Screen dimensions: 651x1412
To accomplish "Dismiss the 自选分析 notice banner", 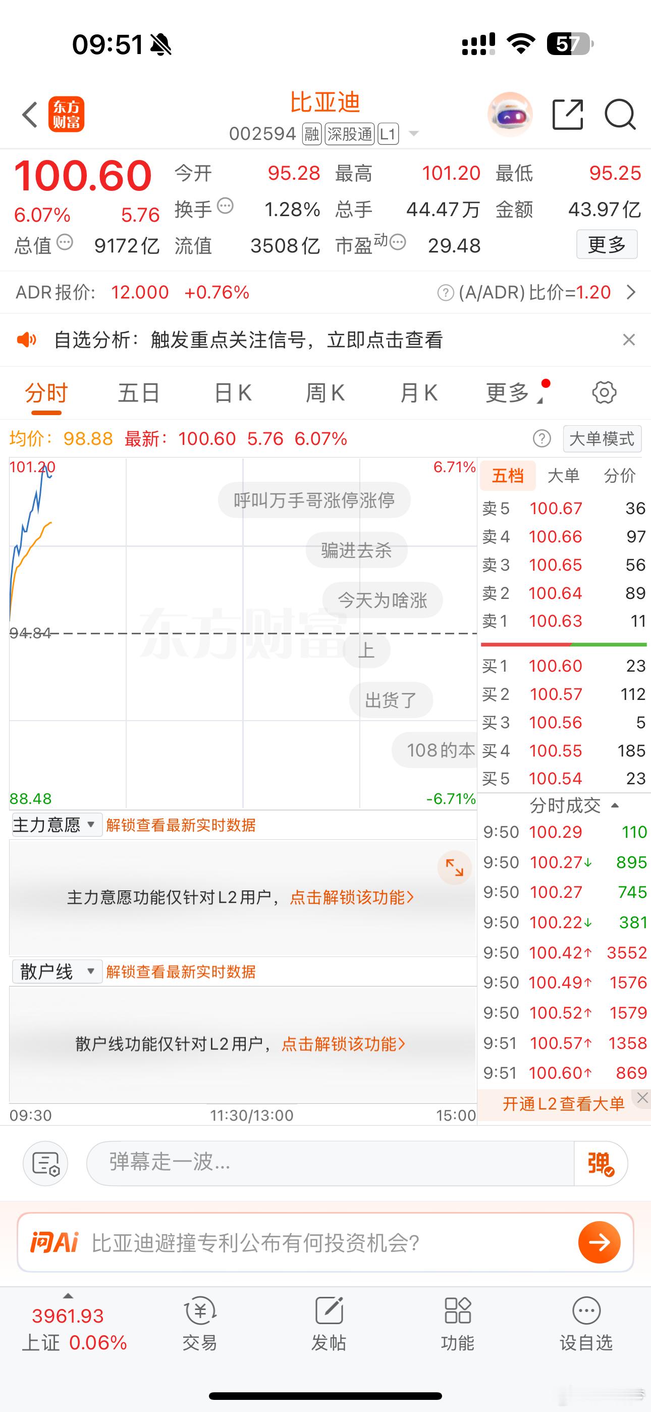I will pyautogui.click(x=628, y=340).
